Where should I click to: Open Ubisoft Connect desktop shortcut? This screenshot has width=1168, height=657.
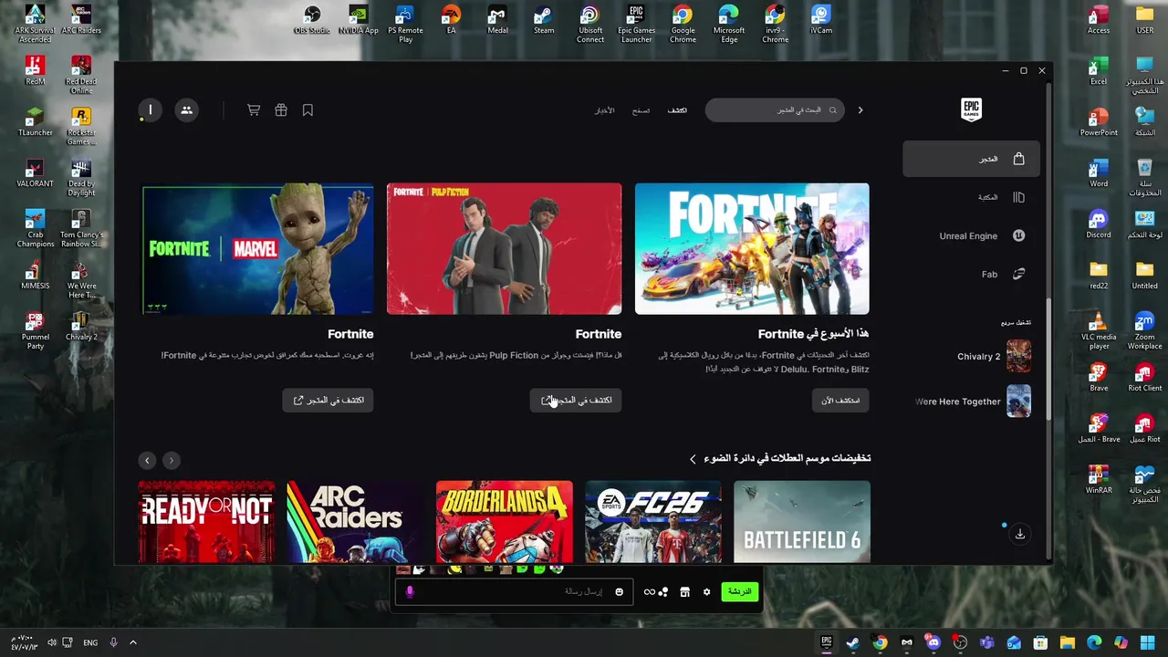click(x=590, y=25)
